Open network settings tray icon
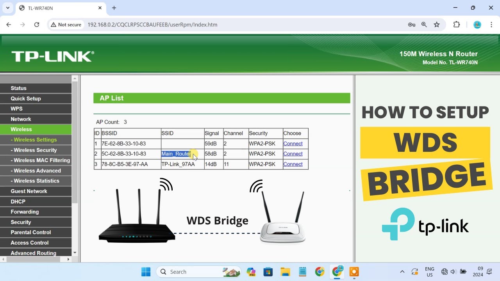 (445, 272)
